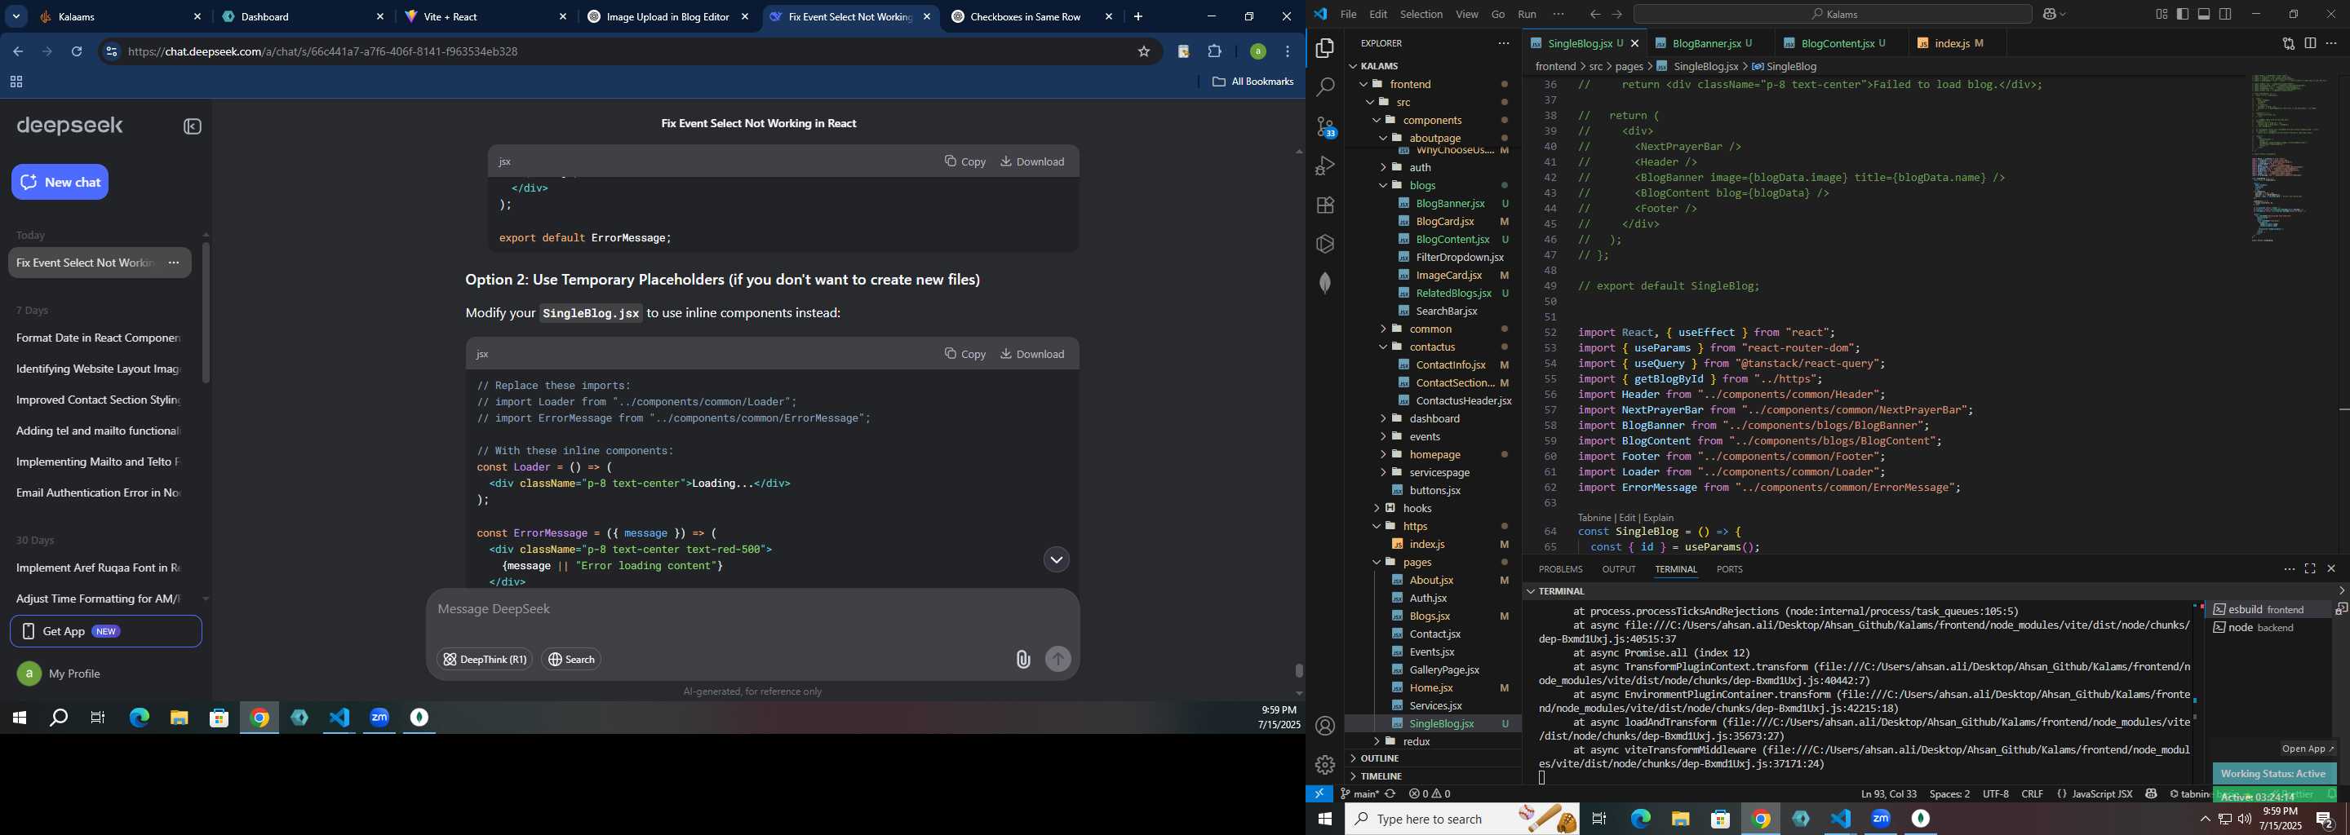Image resolution: width=2350 pixels, height=835 pixels.
Task: Click the Chrome address bar URL
Action: 323,52
